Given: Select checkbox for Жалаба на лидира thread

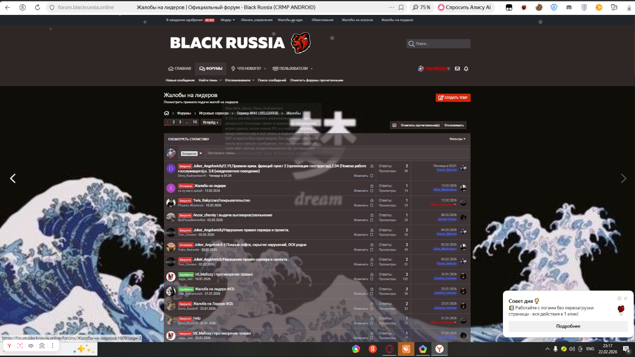Looking at the screenshot, I should 372,190.
